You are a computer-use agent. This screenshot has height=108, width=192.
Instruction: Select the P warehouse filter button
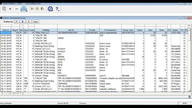(16, 22)
